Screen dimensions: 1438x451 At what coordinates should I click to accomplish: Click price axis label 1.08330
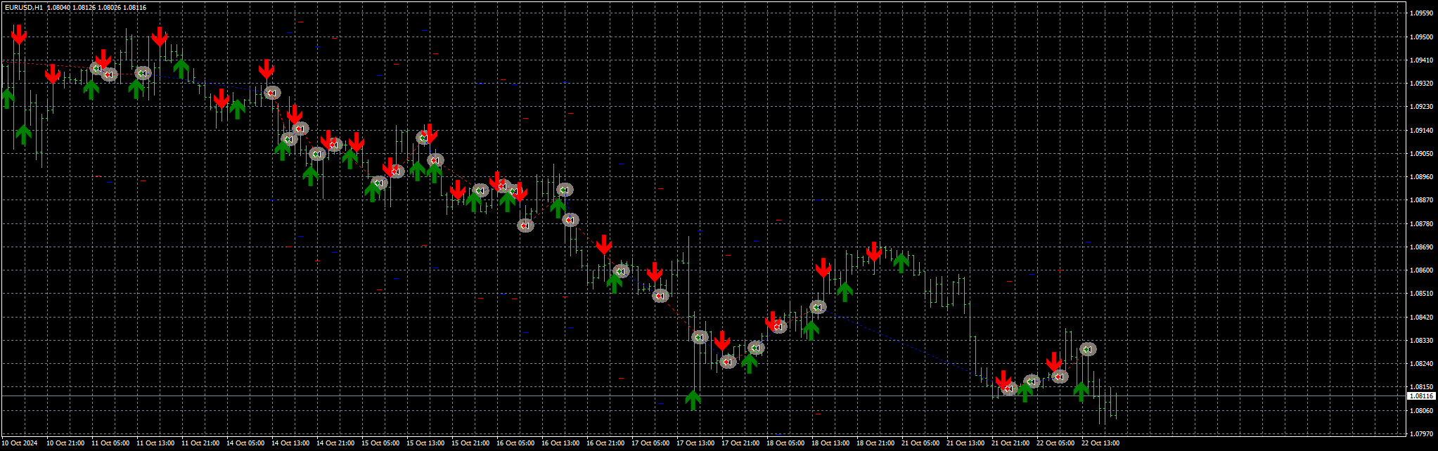(x=1421, y=340)
